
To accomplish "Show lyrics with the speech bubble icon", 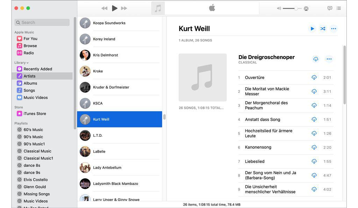I will click(330, 8).
